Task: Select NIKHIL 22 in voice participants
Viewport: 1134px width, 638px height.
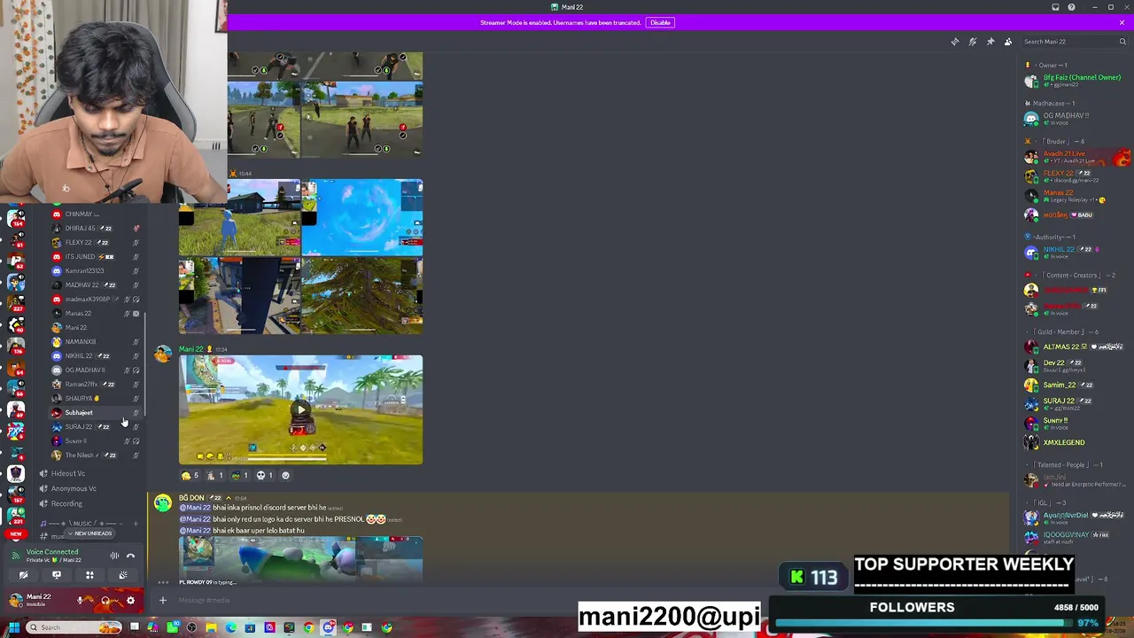Action: (x=96, y=355)
